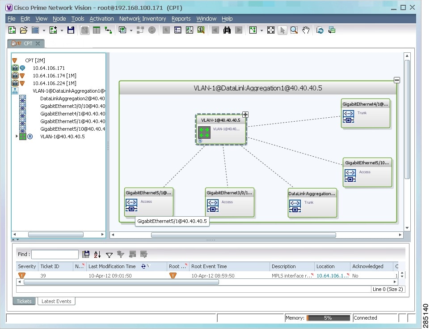Click the map pane horizontal scrollbar thumb
The image size is (430, 329).
pyautogui.click(x=244, y=235)
